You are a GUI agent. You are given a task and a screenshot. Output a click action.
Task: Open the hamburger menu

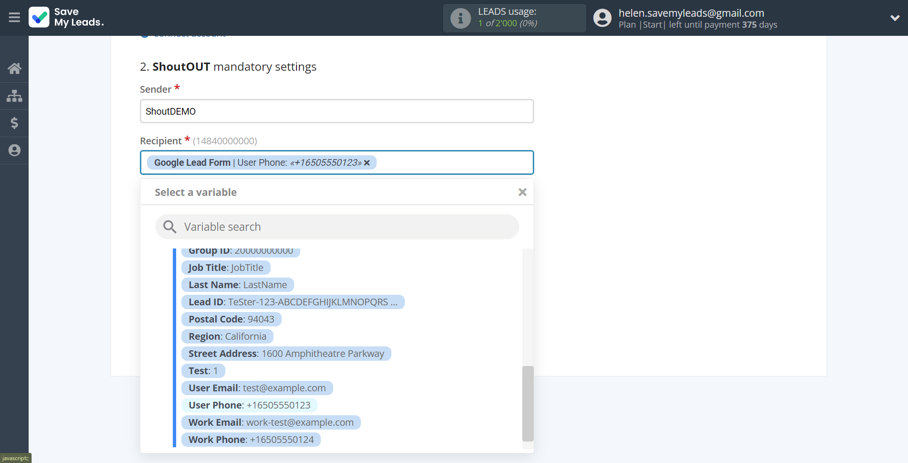click(x=14, y=18)
